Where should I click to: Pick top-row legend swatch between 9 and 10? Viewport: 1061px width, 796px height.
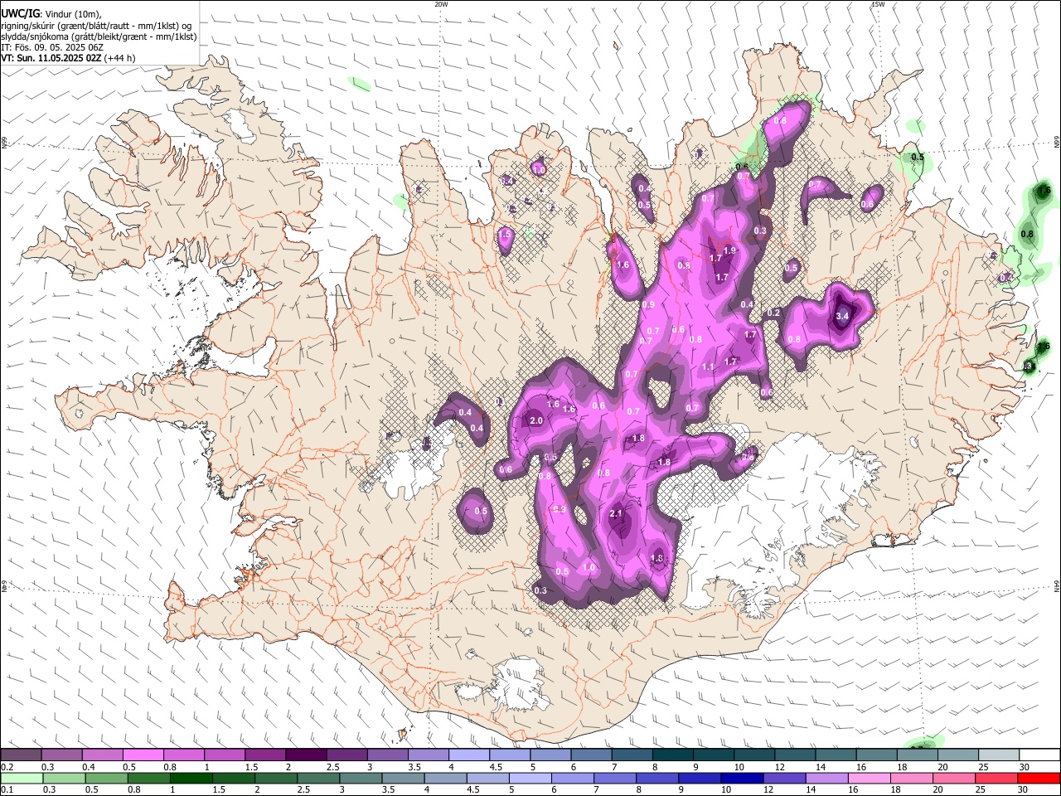point(714,755)
